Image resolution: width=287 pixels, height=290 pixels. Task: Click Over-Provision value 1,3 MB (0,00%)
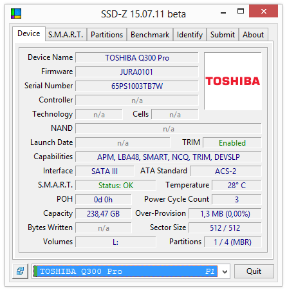[x=225, y=214]
